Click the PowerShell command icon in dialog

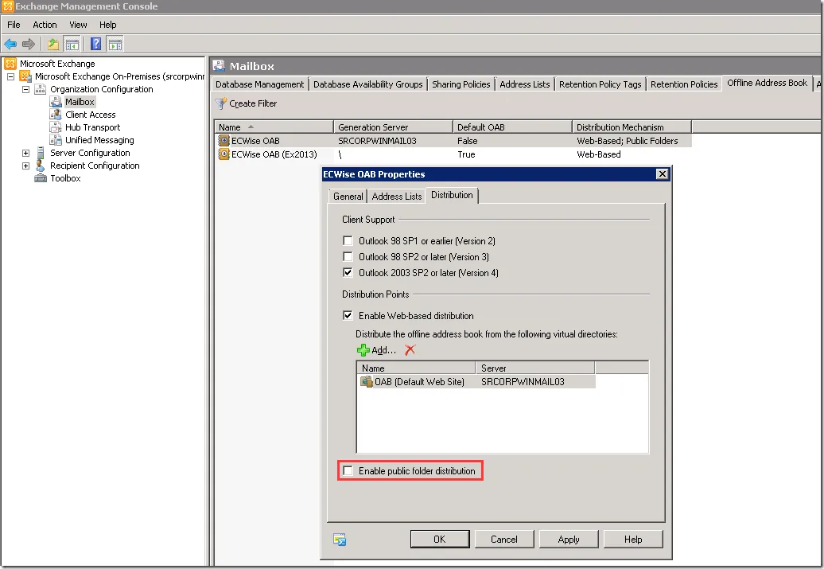click(x=340, y=540)
